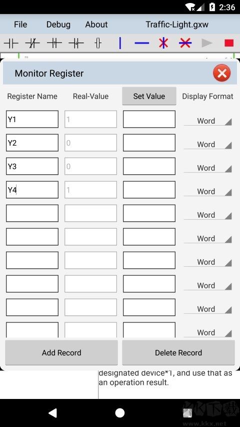Open the Display Format dropdown for Y1
The image size is (240, 427).
208,121
